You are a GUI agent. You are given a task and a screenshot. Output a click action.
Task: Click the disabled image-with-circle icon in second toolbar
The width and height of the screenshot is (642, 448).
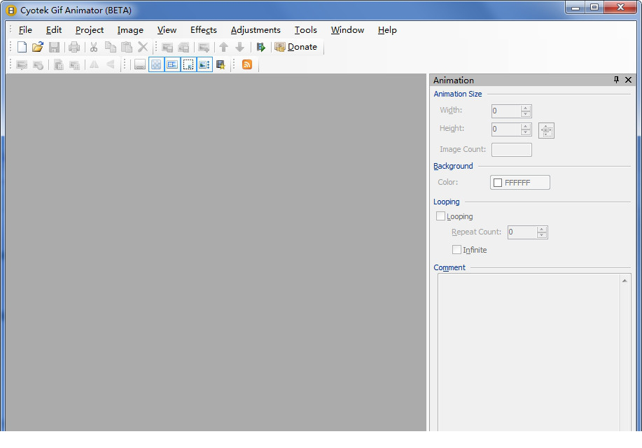tap(38, 64)
